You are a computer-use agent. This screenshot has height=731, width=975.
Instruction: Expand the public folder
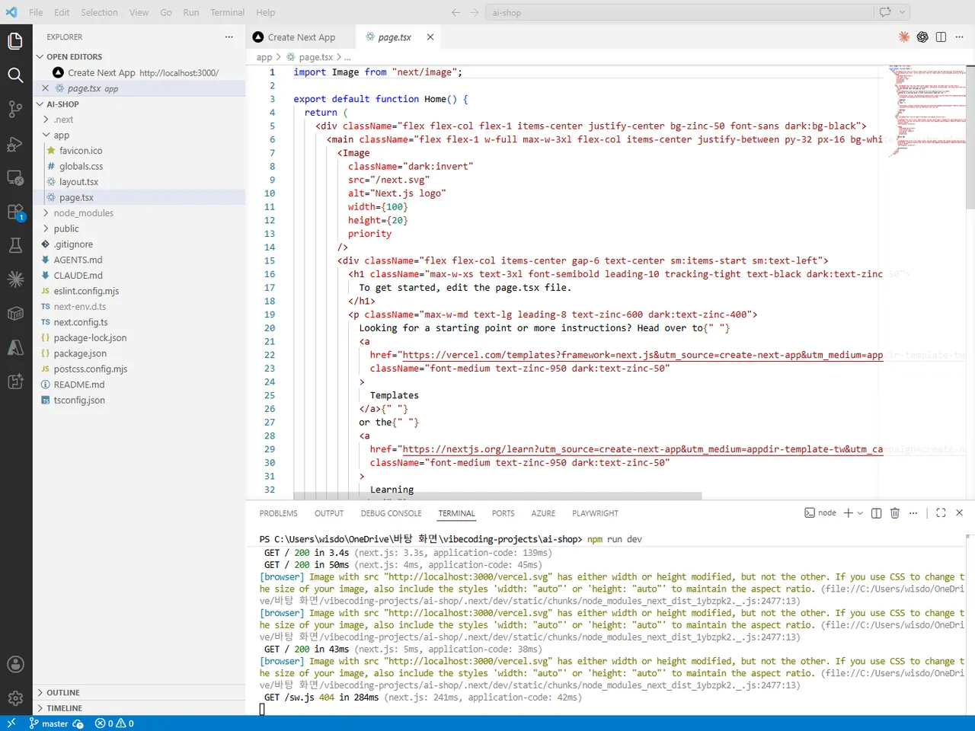[66, 228]
